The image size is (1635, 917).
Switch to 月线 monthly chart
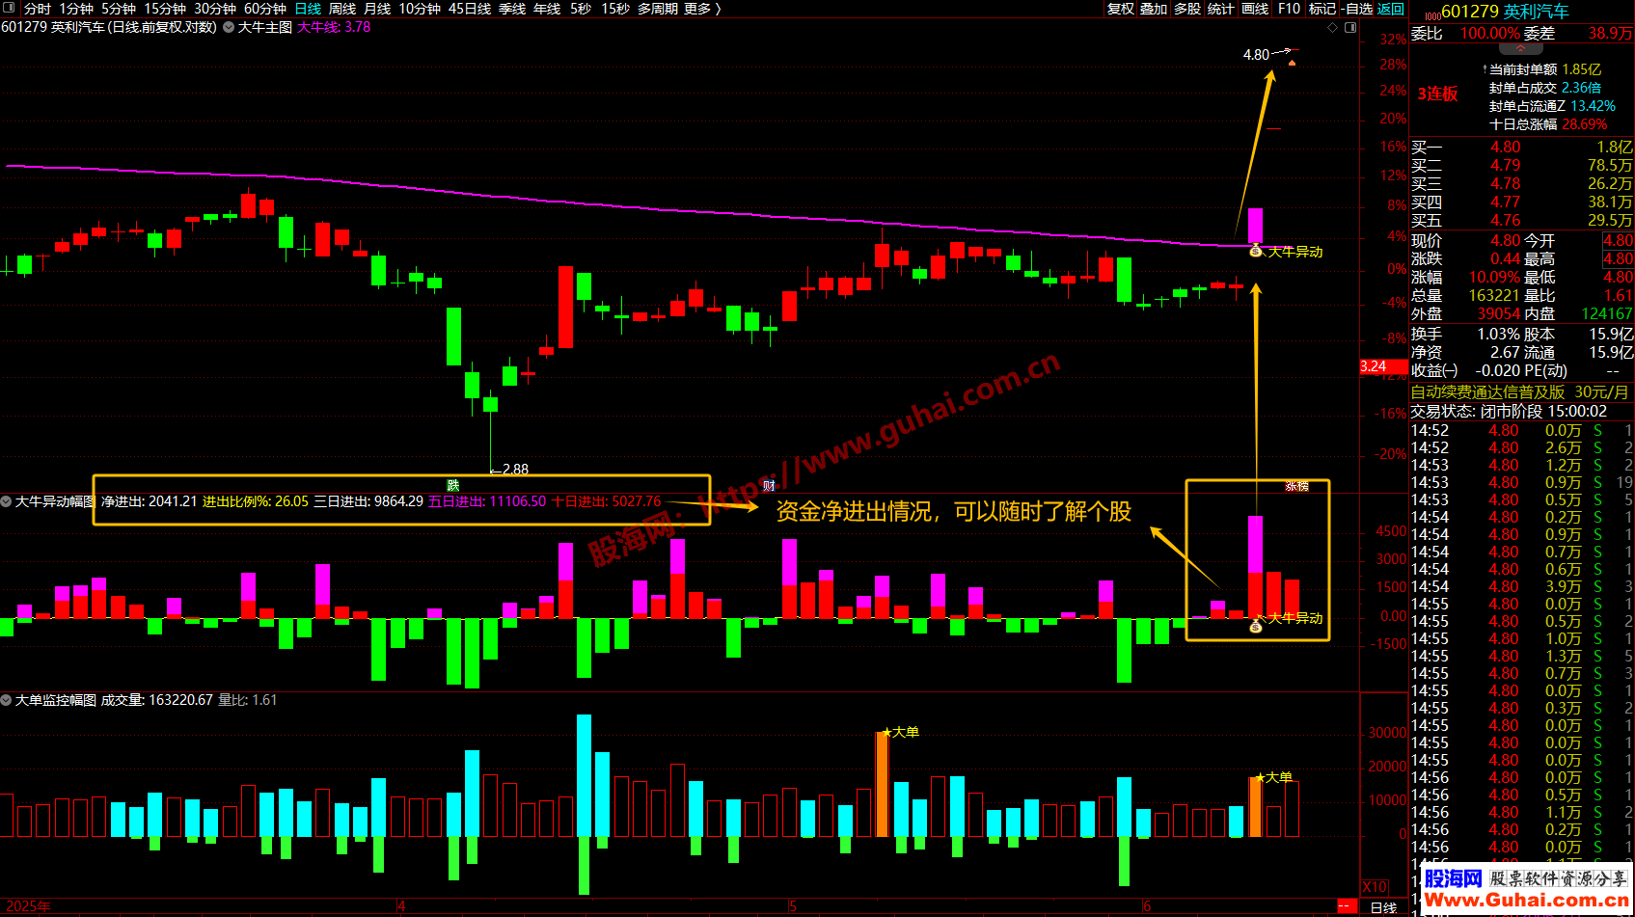pos(377,9)
